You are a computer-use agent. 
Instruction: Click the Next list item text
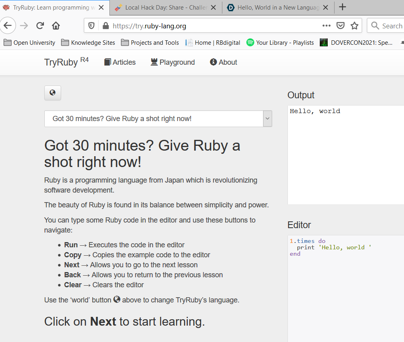[x=131, y=265]
